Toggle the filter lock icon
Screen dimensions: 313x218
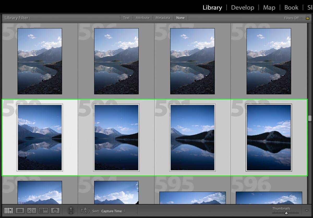pyautogui.click(x=308, y=18)
